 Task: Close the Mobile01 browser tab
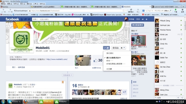click(150, 7)
